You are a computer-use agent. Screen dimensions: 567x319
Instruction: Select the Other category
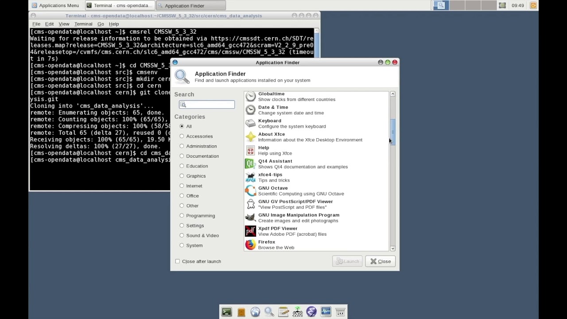(189, 206)
